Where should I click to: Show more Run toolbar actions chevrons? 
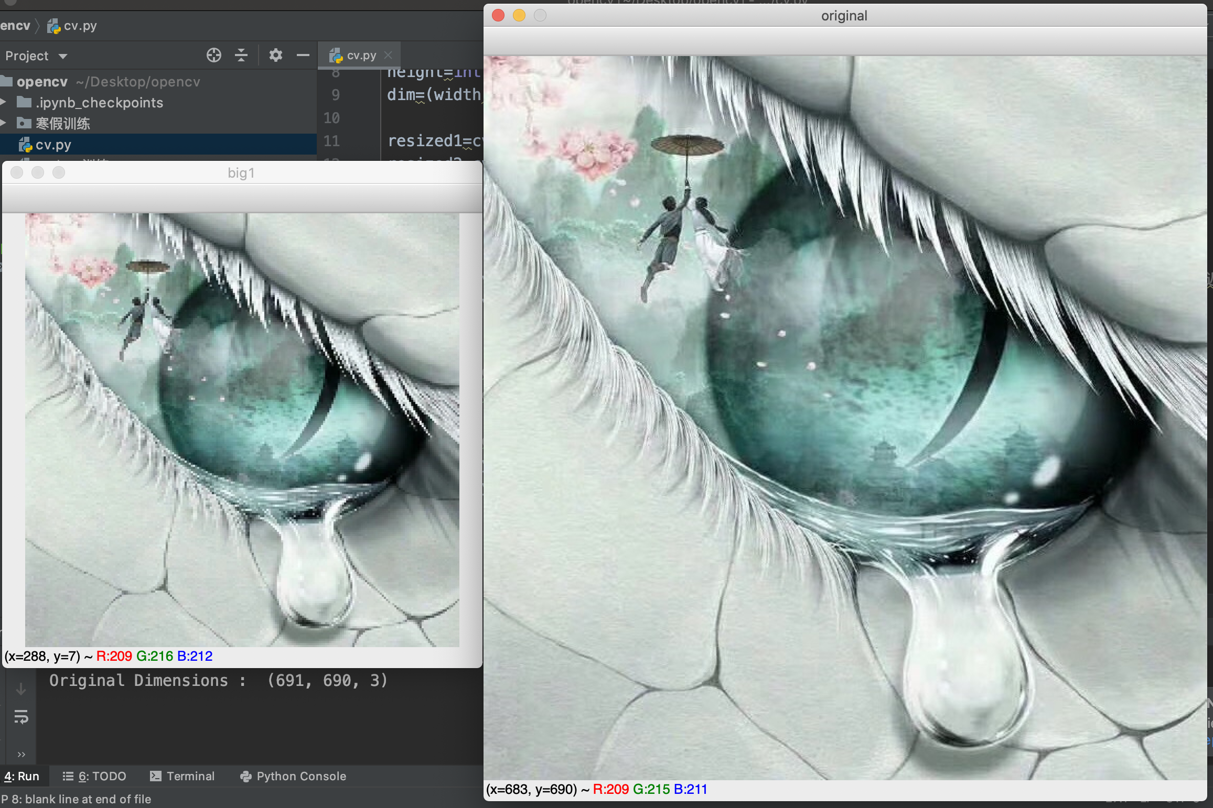click(x=21, y=755)
